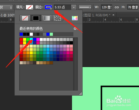Click the 描边 label
Screen dimensions: 139x110
[39, 7]
